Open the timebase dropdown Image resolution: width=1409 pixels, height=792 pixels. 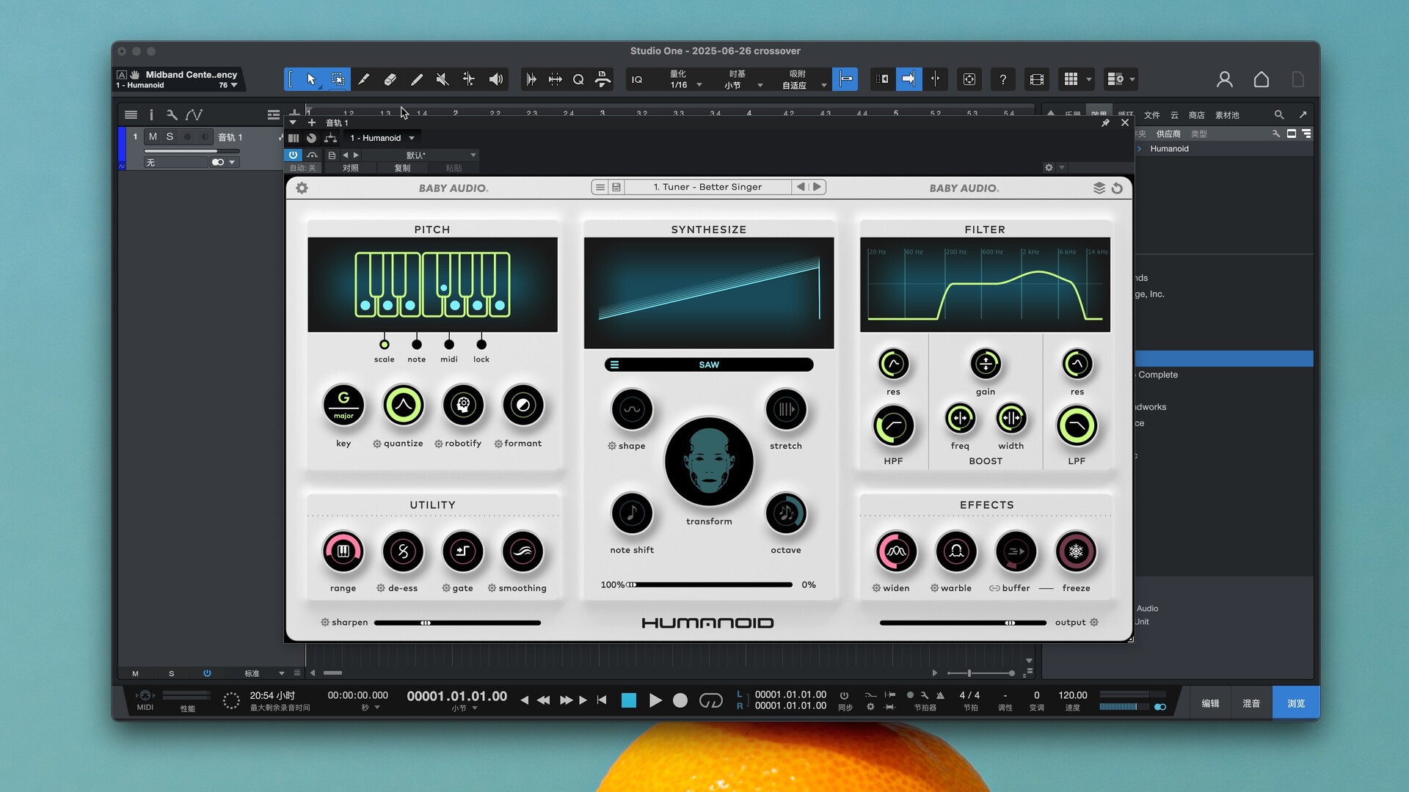[743, 80]
